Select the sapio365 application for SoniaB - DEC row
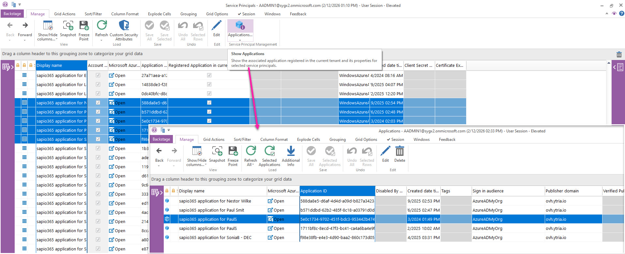The width and height of the screenshot is (625, 254). click(215, 238)
